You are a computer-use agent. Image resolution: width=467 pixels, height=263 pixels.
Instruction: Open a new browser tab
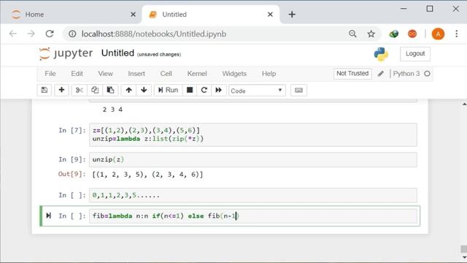point(292,15)
